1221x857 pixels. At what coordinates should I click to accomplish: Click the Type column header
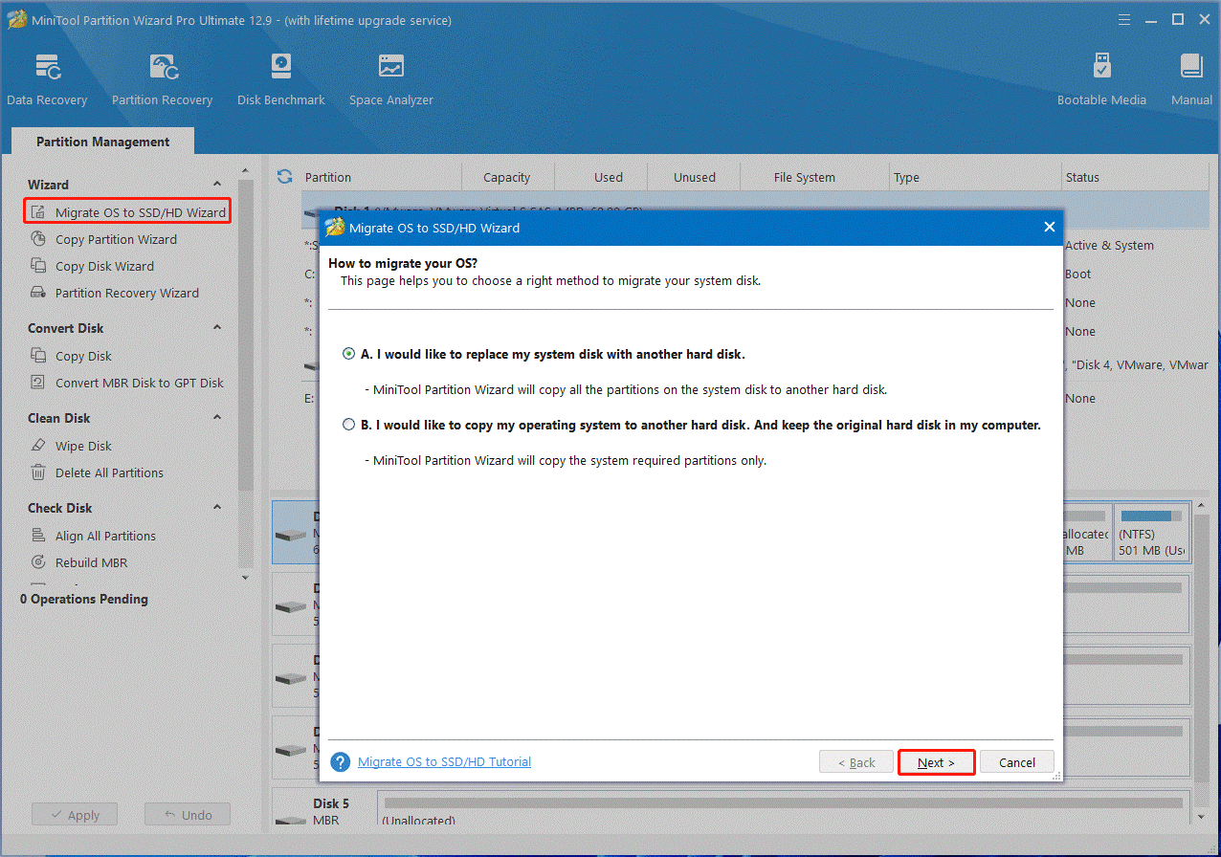pos(973,177)
